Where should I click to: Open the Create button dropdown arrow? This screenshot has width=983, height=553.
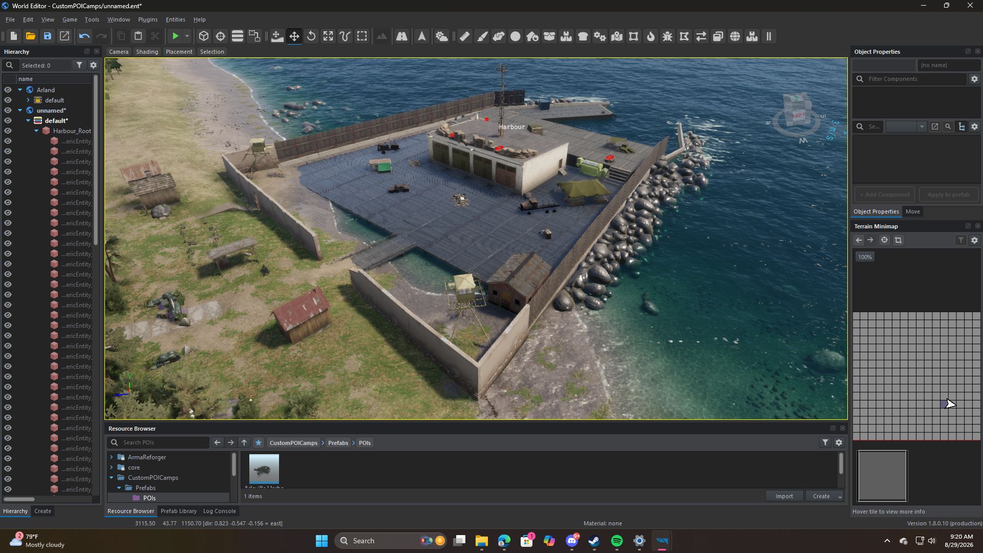[840, 496]
